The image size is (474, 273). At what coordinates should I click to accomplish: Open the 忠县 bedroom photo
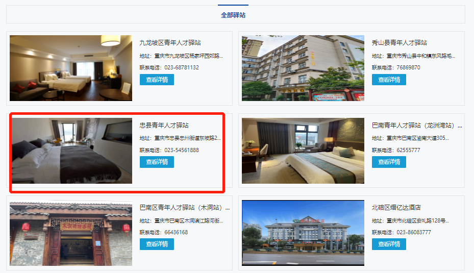tap(72, 151)
